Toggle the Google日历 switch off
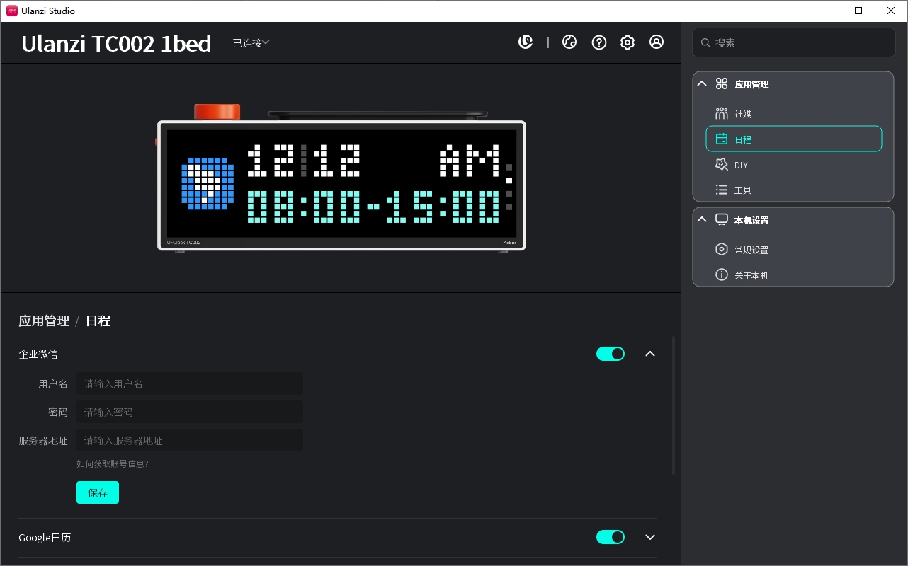The image size is (908, 566). [611, 537]
